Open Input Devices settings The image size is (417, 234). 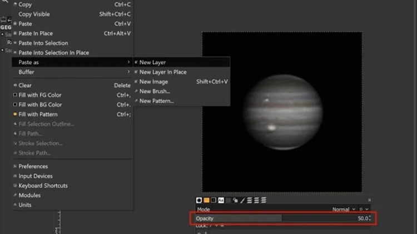pyautogui.click(x=36, y=176)
